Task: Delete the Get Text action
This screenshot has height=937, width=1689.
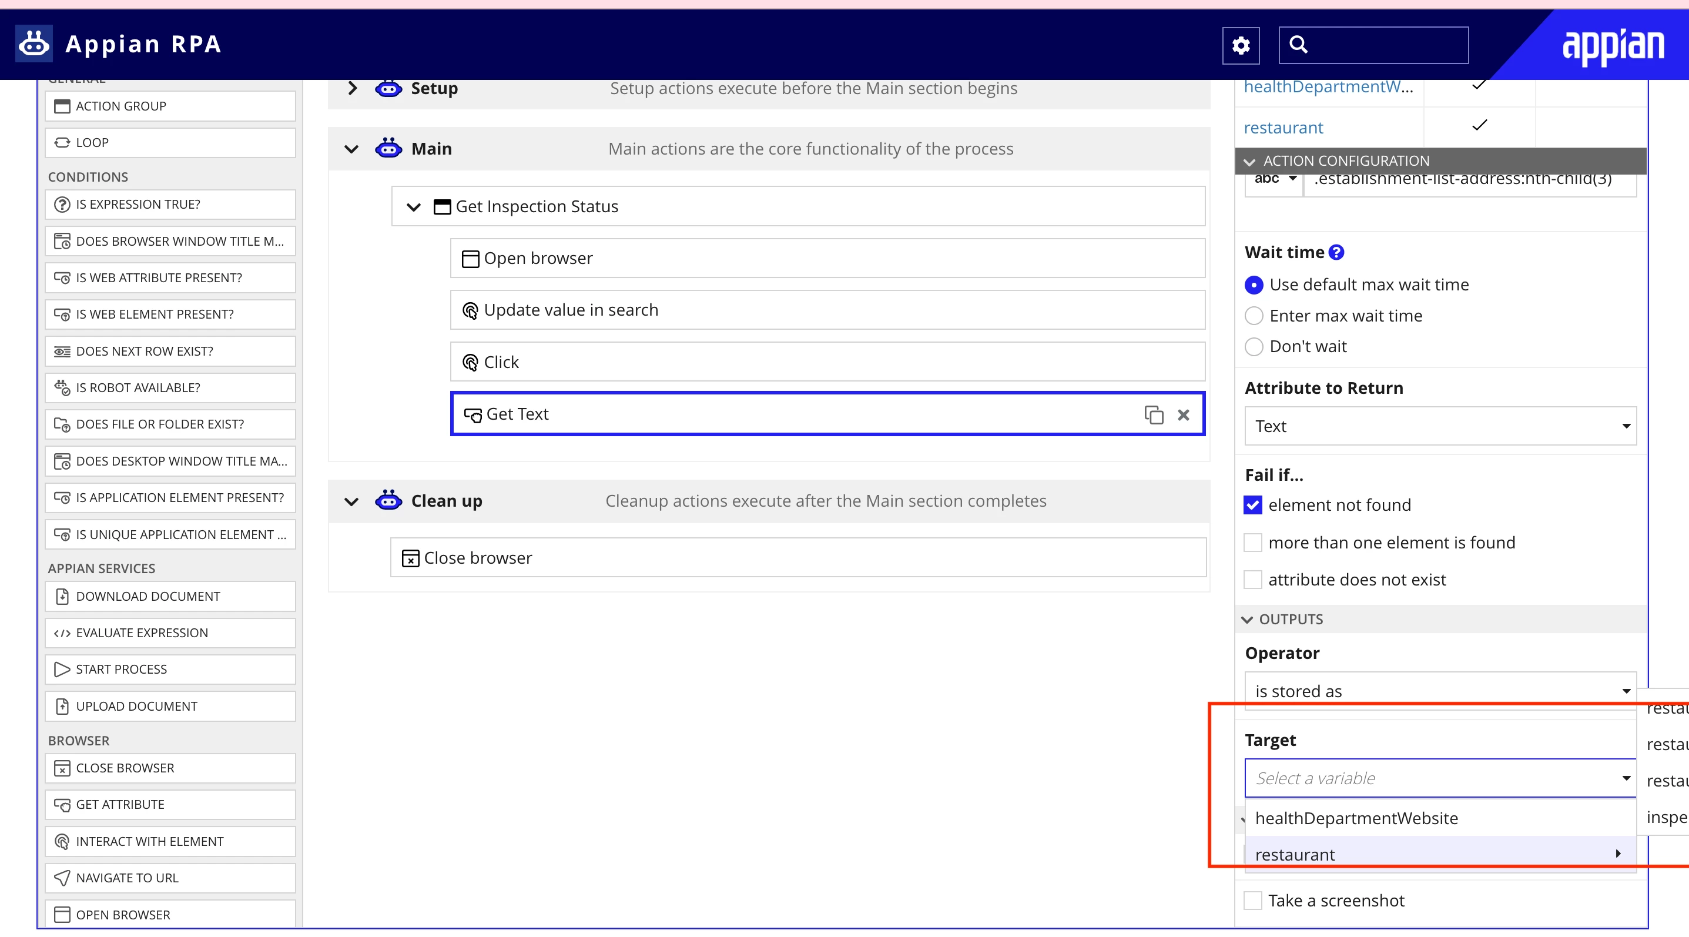Action: (1184, 414)
